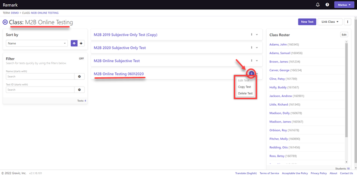Image resolution: width=357 pixels, height=176 pixels.
Task: Go back using the Class arrow icon
Action: click(5, 22)
